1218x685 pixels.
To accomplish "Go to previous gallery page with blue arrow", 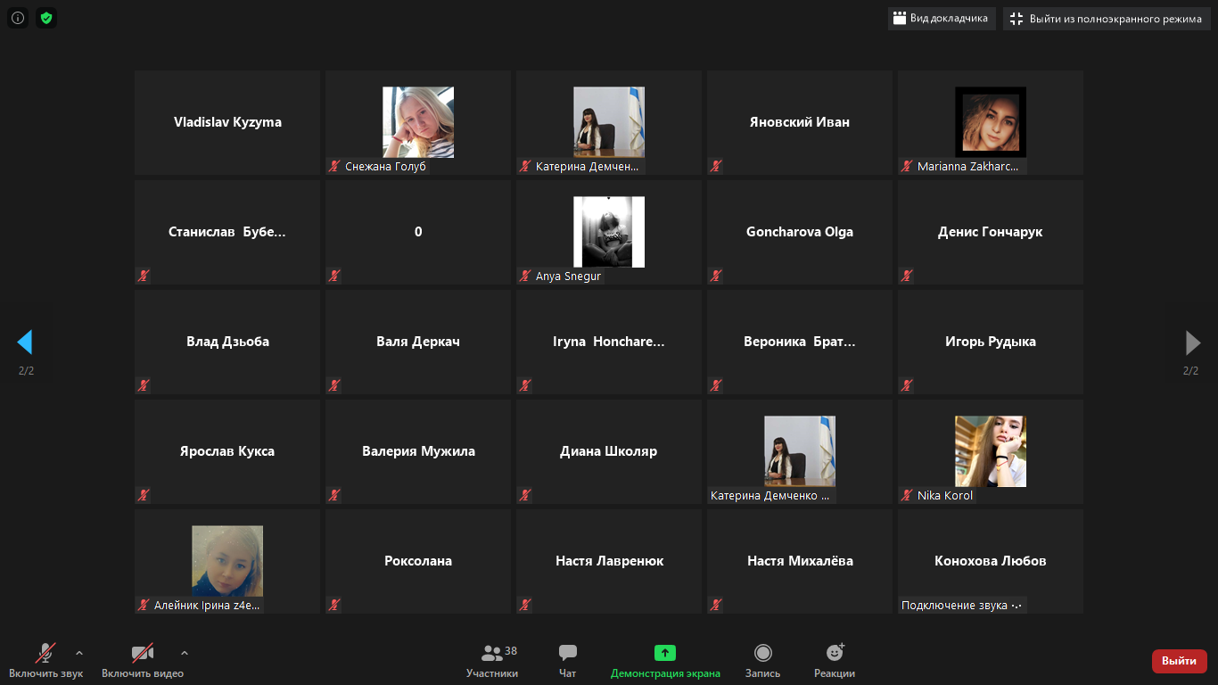I will click(25, 342).
